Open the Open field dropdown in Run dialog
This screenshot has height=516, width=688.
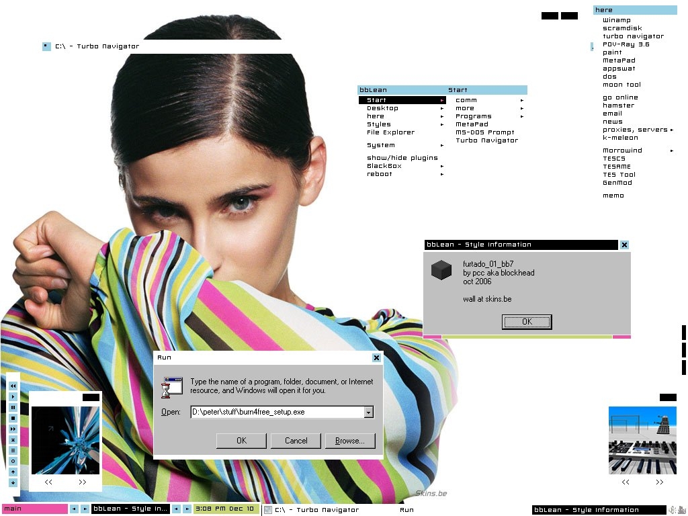pyautogui.click(x=369, y=412)
